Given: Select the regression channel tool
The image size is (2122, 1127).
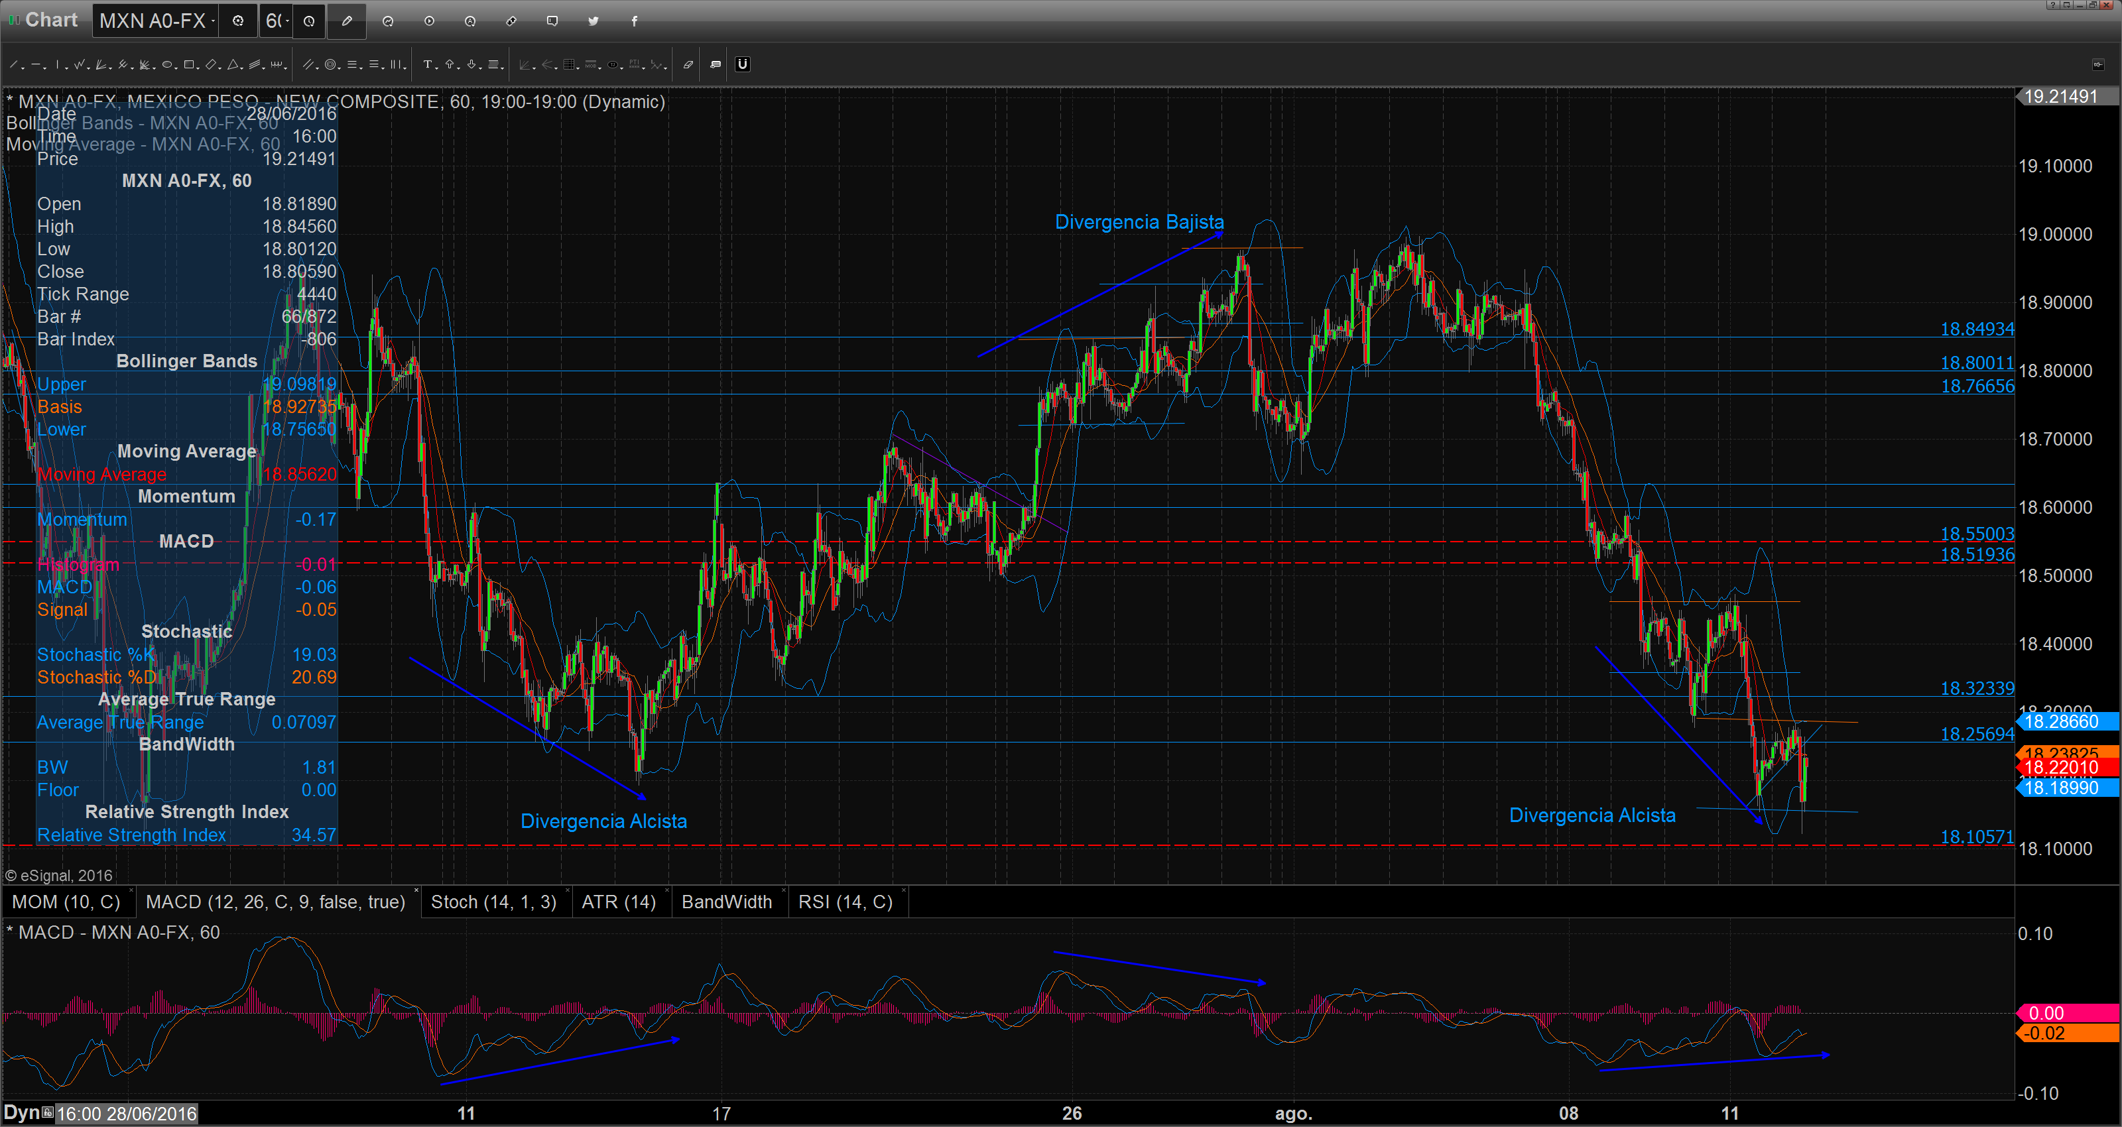Looking at the screenshot, I should coord(255,64).
